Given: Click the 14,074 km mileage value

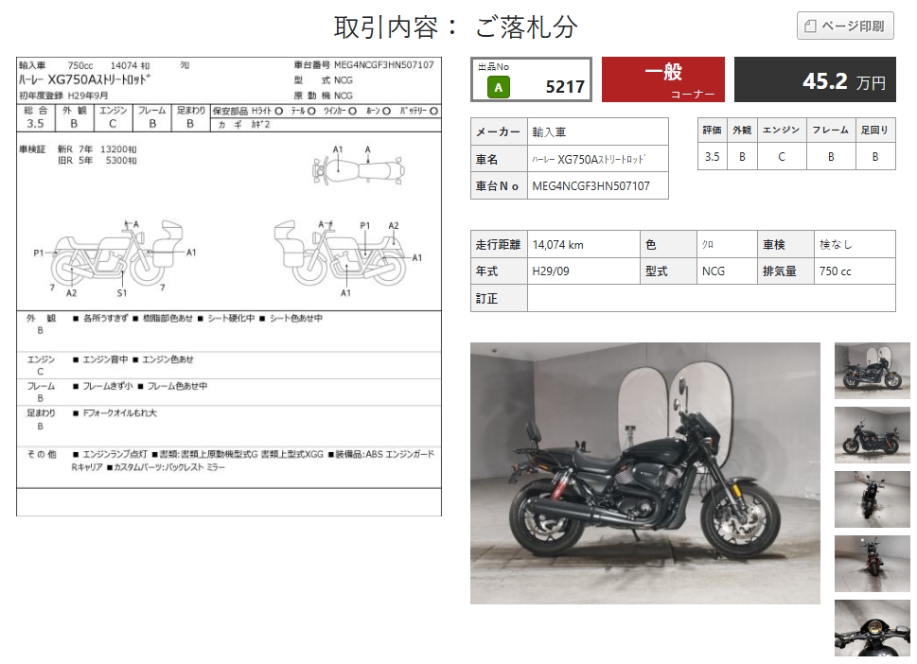Looking at the screenshot, I should (x=581, y=245).
